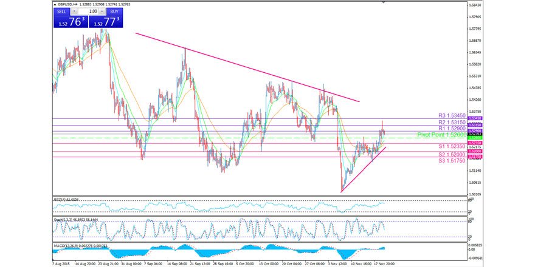The width and height of the screenshot is (535, 267).
Task: Click the 1.55820 price scale value
Action: [x=474, y=64]
